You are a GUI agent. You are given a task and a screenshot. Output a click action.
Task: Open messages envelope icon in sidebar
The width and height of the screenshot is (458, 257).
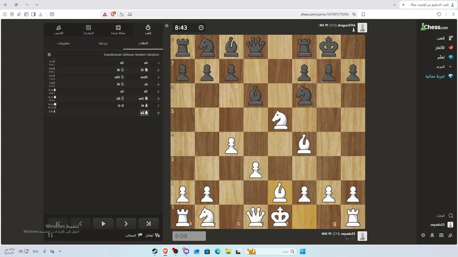coord(441,235)
